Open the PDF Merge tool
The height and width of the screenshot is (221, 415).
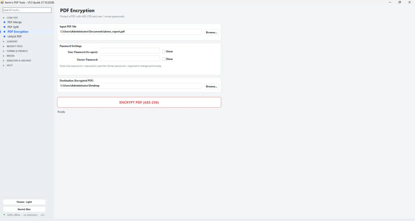(x=15, y=22)
